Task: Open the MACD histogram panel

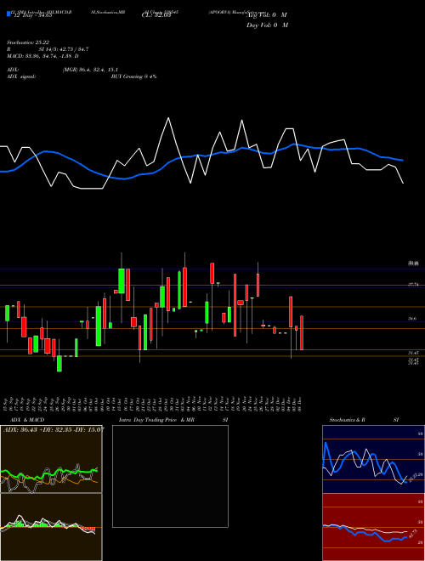Action: coord(51,527)
